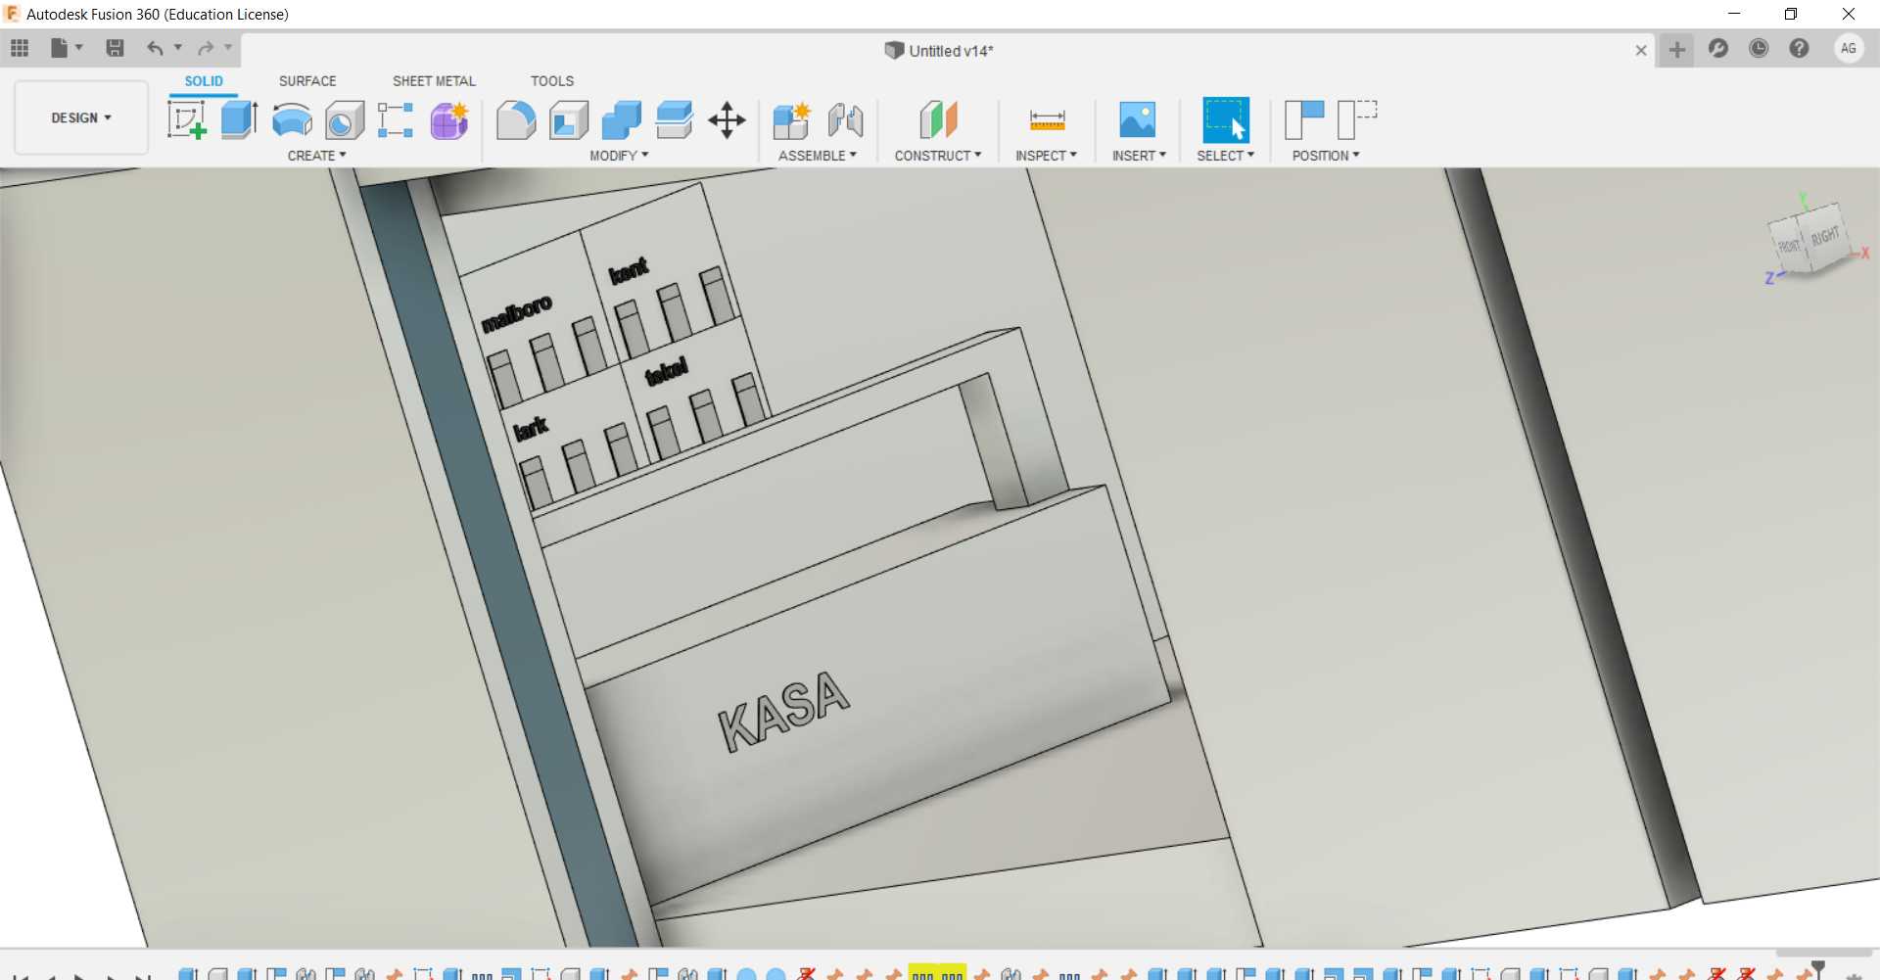Open the Help question mark icon
1880x980 pixels.
tap(1799, 48)
